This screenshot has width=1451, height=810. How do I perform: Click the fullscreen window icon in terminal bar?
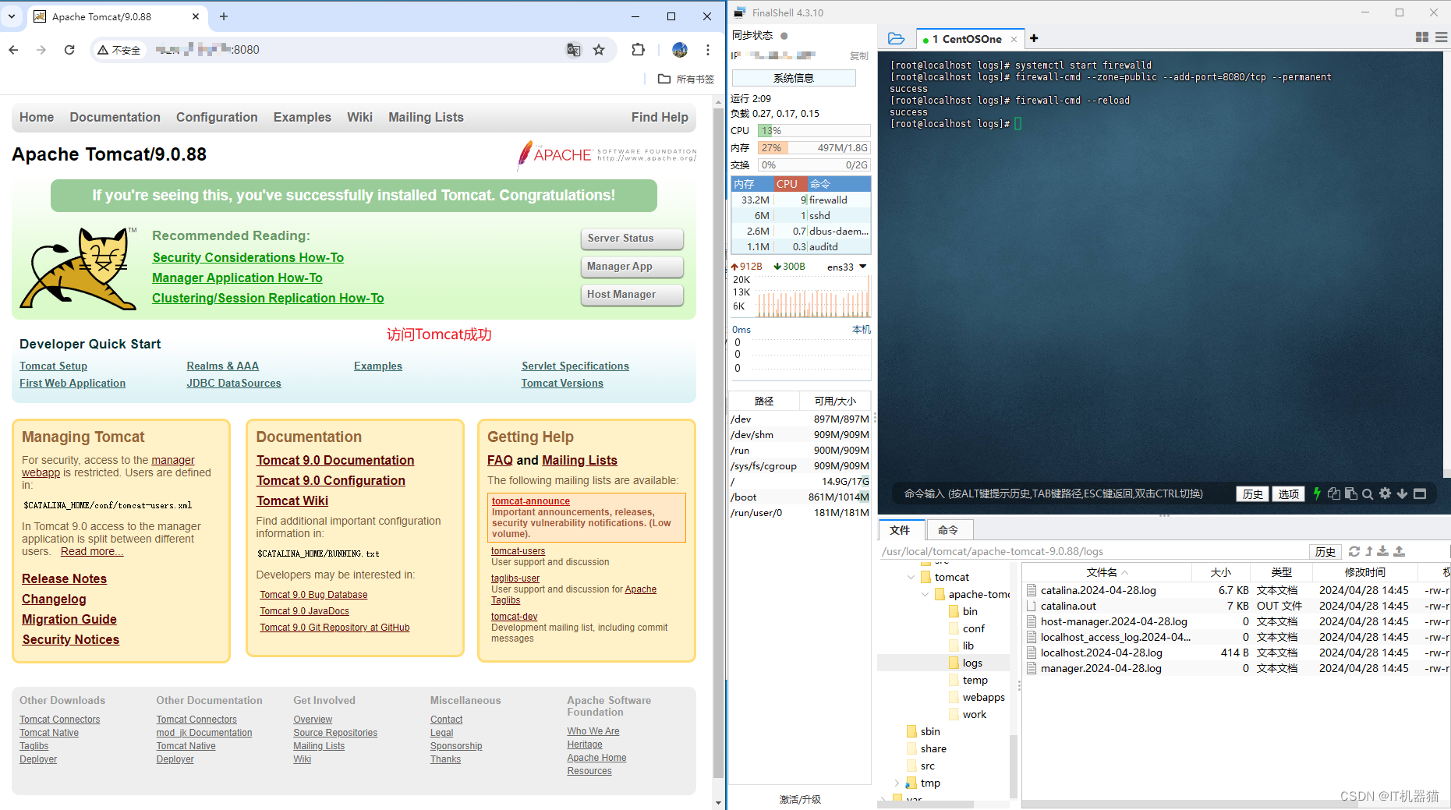(1420, 493)
